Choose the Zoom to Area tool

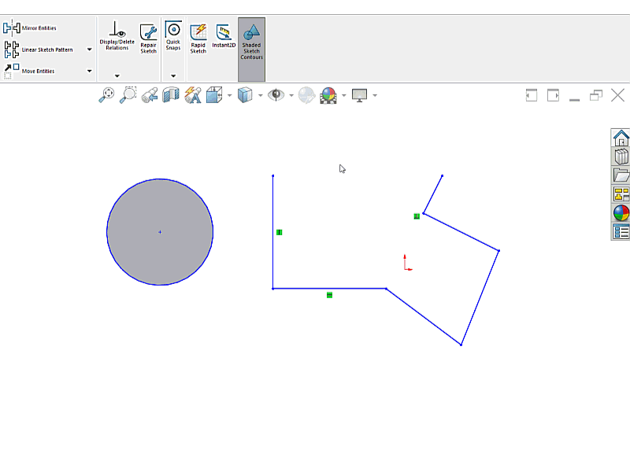[128, 95]
